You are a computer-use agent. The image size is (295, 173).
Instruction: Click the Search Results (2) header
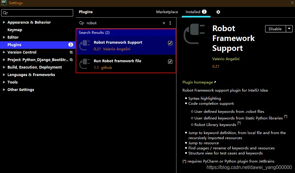pyautogui.click(x=94, y=32)
